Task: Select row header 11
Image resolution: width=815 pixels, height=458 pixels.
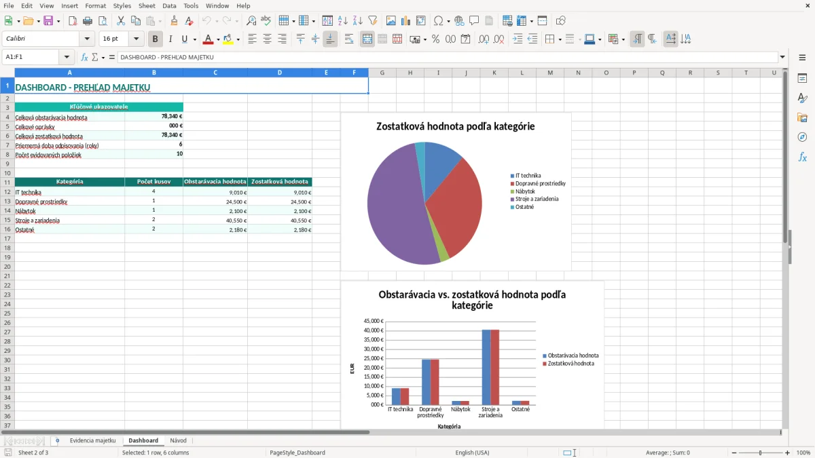Action: pyautogui.click(x=7, y=182)
